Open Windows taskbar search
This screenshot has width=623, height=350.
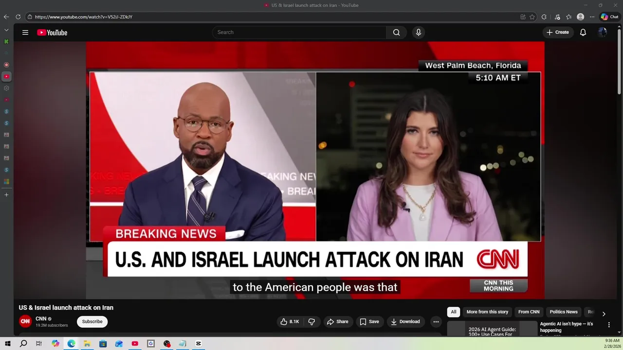pyautogui.click(x=23, y=344)
